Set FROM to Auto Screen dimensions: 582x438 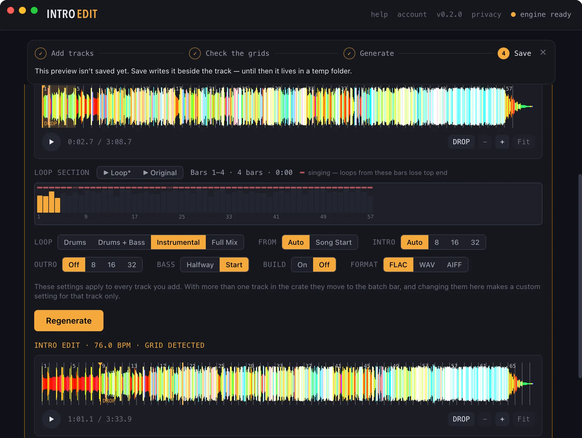(296, 242)
